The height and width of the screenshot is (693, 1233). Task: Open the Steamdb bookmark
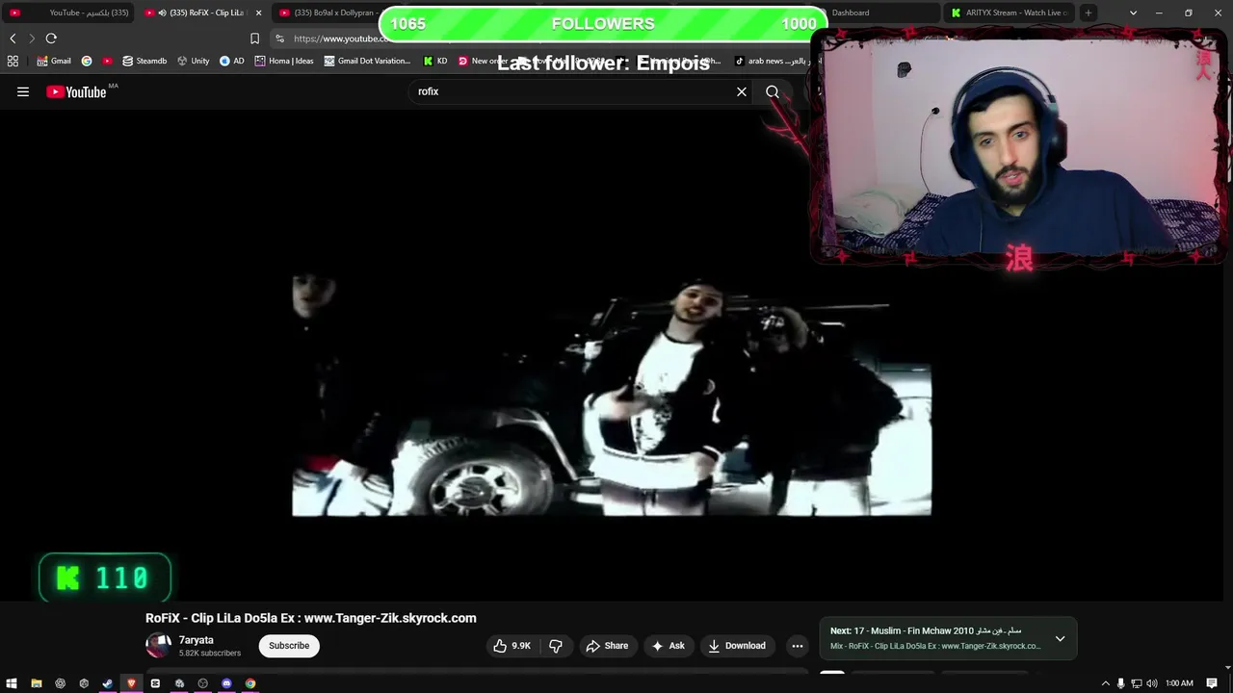click(x=144, y=61)
